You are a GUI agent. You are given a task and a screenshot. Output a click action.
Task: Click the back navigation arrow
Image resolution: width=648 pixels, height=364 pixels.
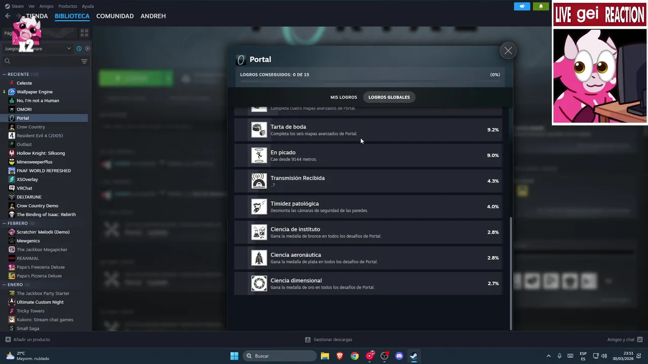click(8, 16)
